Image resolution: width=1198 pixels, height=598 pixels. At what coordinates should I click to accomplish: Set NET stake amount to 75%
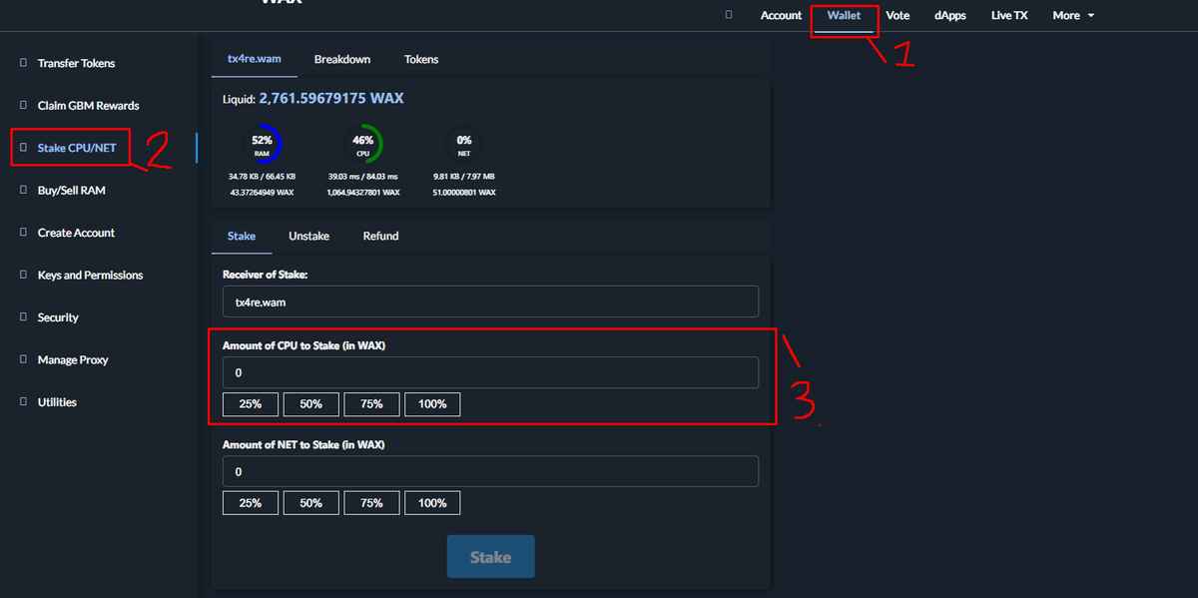click(x=372, y=503)
